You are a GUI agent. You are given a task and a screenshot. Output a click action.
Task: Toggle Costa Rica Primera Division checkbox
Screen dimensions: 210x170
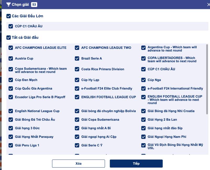click(x=77, y=69)
